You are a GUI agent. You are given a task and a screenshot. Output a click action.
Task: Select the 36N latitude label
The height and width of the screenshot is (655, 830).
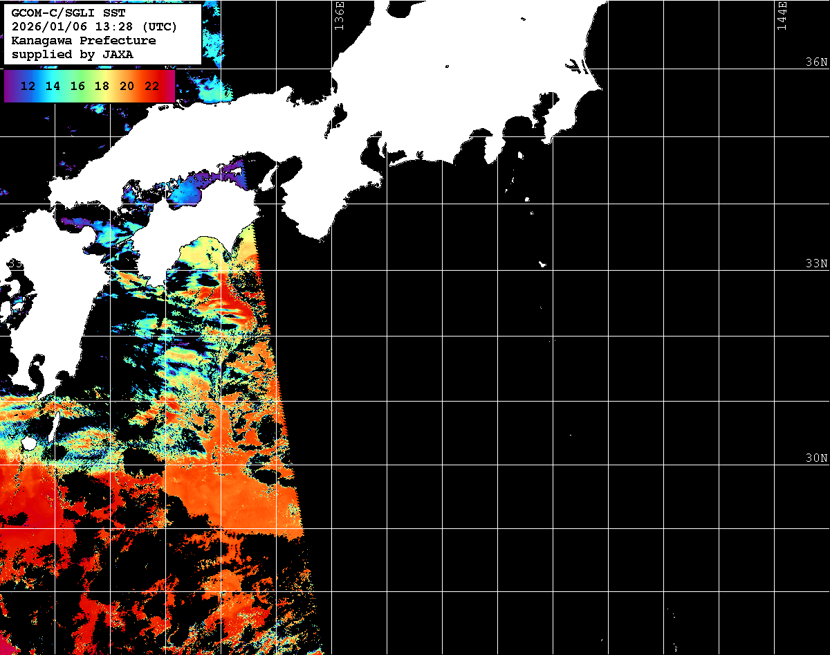click(816, 62)
